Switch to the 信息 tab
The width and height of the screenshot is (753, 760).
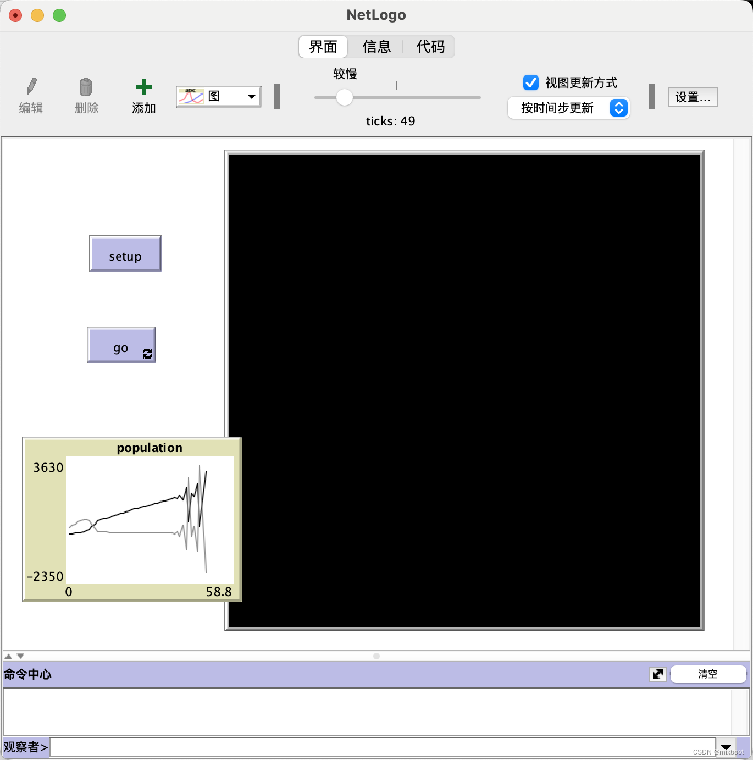[376, 47]
